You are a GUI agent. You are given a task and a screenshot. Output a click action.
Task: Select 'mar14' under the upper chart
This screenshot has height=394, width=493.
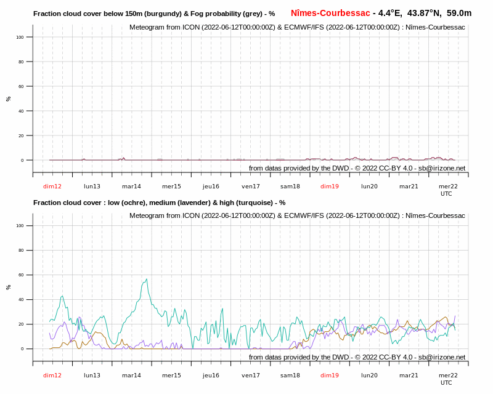click(131, 187)
